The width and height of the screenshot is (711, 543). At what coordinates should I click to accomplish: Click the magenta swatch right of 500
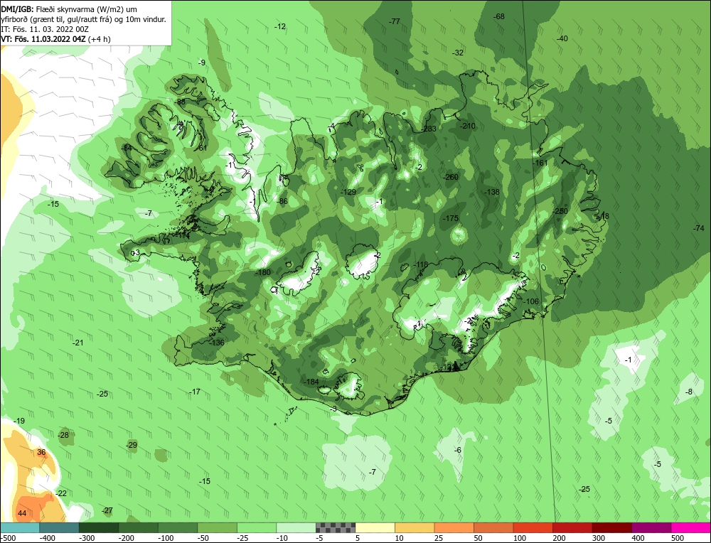point(690,527)
